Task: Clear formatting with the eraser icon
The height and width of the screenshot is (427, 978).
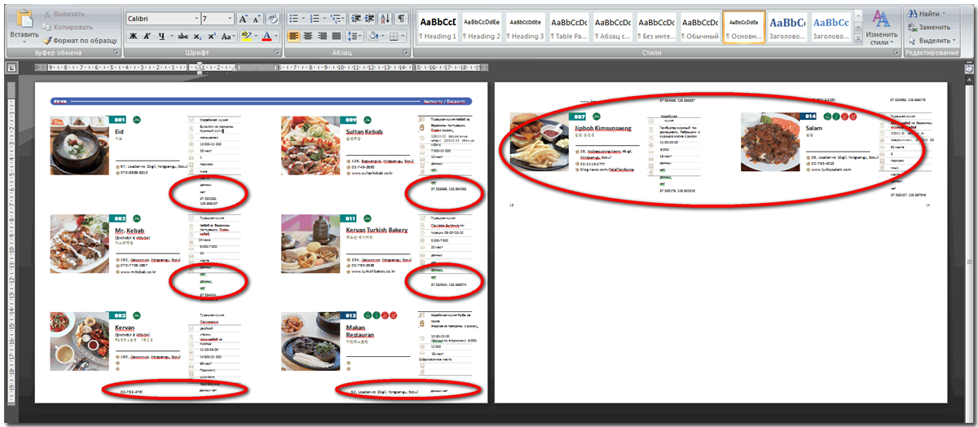Action: tap(271, 18)
